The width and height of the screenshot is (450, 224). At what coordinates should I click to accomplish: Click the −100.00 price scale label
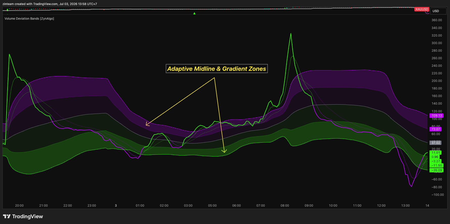tap(437, 195)
